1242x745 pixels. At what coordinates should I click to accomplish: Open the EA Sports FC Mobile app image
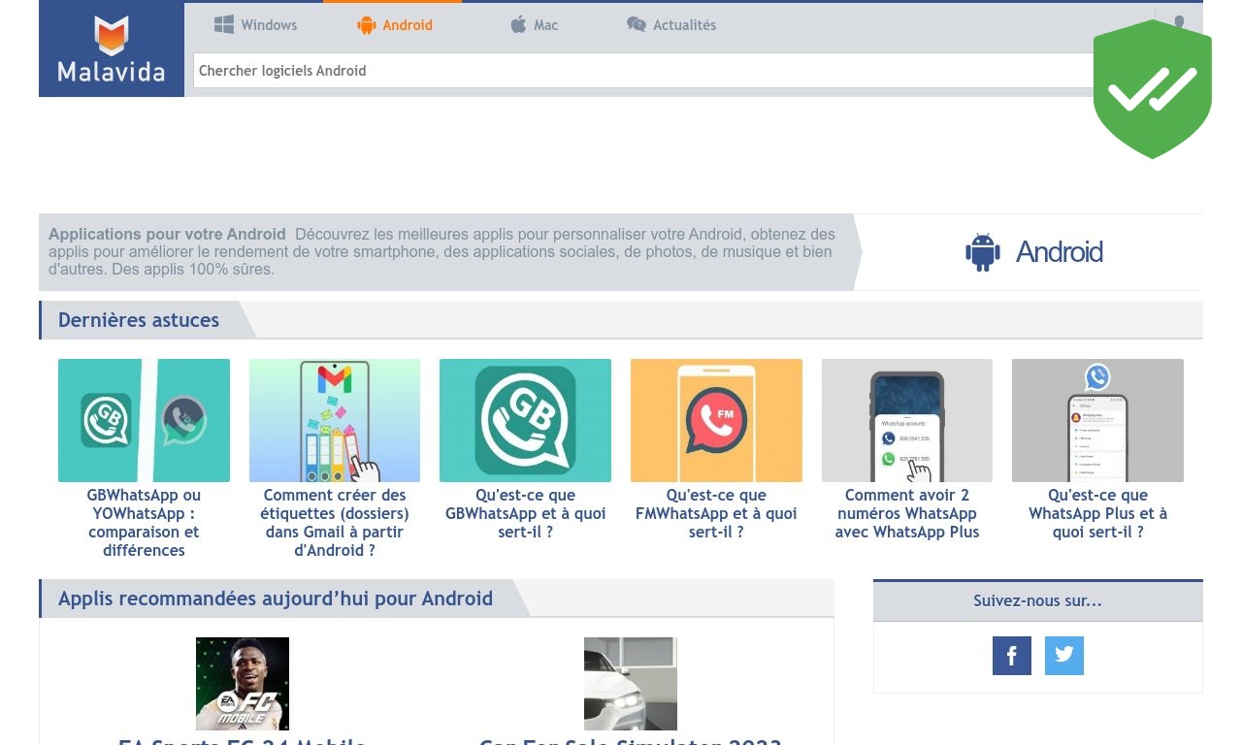[x=243, y=684]
